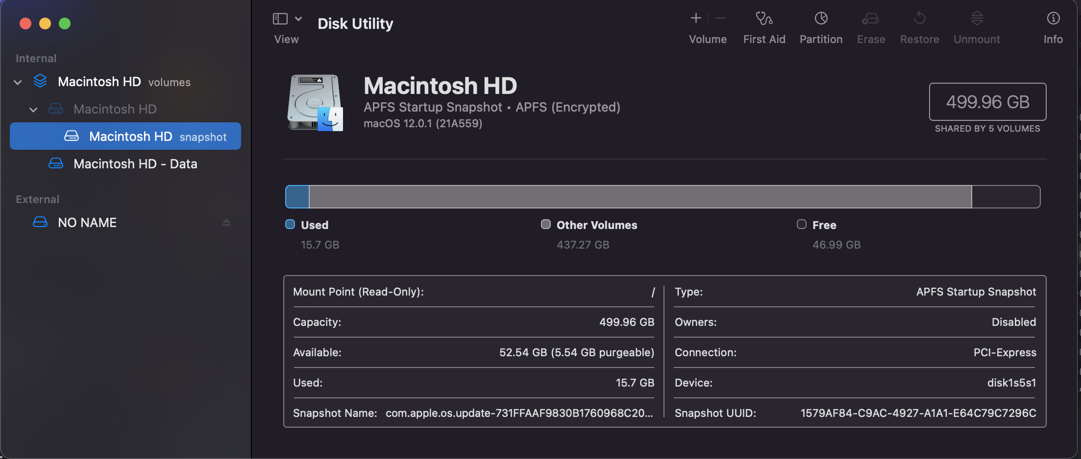Click the 499.96 GB capacity box
The image size is (1081, 459).
click(x=987, y=102)
